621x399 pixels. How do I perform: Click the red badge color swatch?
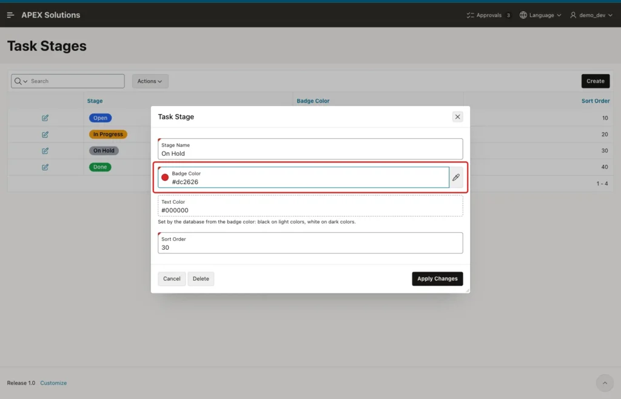click(165, 177)
